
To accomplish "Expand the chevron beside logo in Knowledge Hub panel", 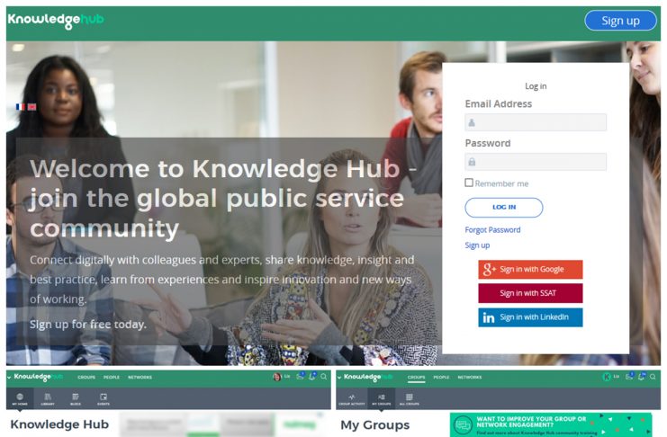I will [x=9, y=377].
